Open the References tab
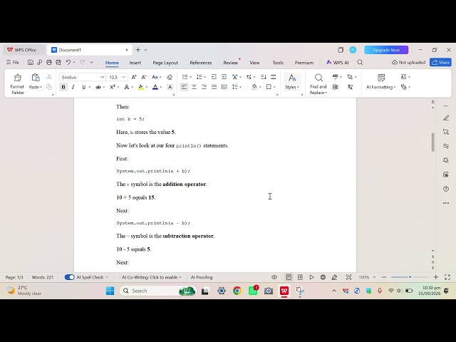 pyautogui.click(x=201, y=63)
